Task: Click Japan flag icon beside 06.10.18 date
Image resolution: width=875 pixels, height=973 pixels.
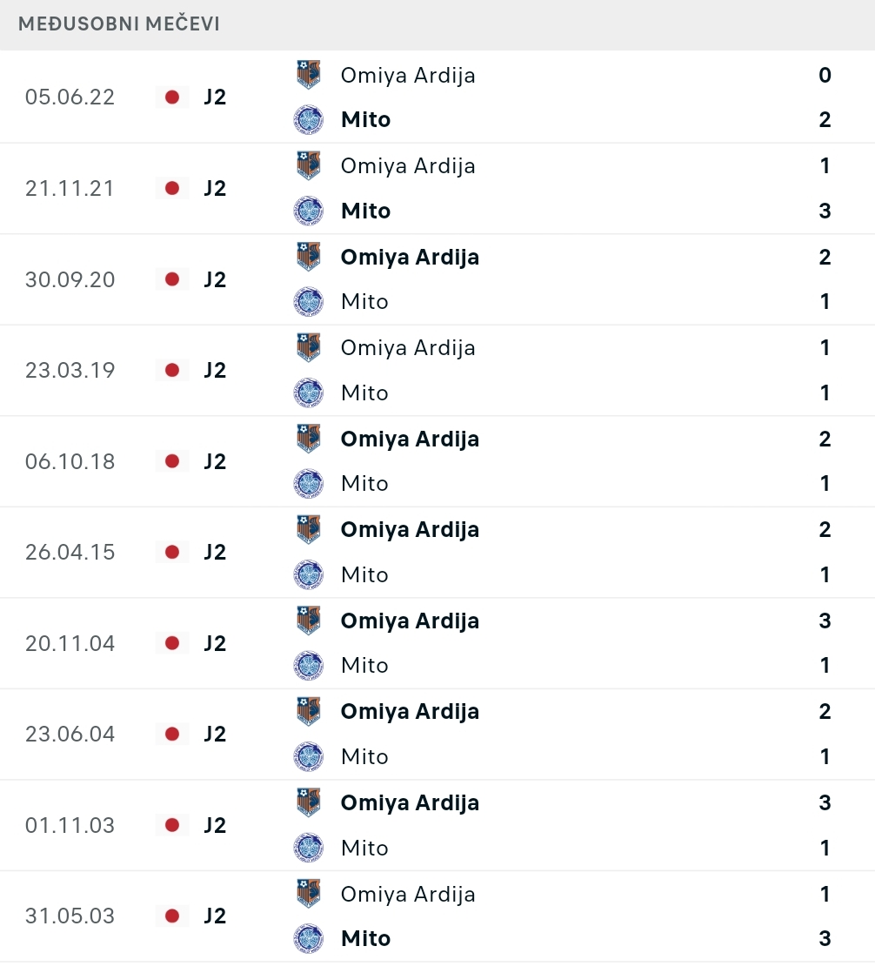Action: coord(172,461)
